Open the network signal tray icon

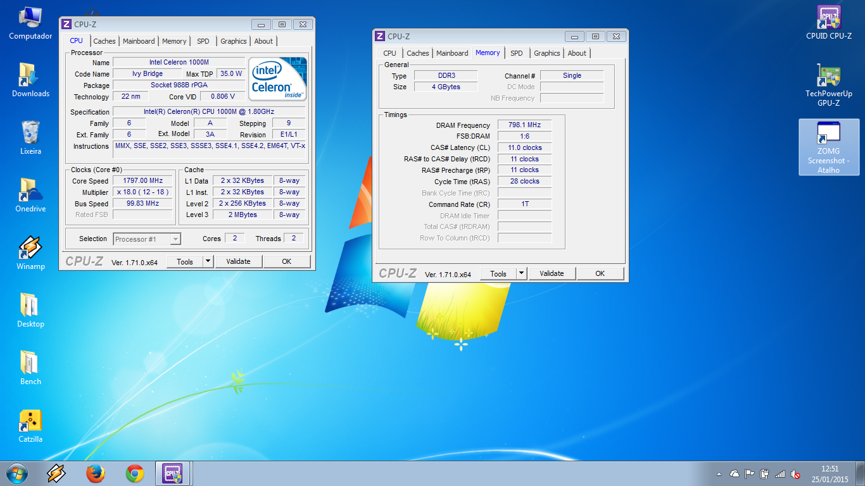780,474
